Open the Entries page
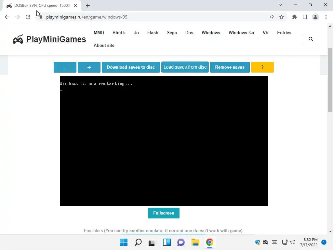Viewport: 333px width, 250px height. [x=284, y=33]
